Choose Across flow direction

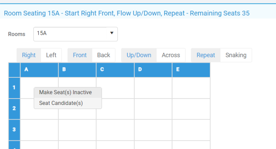171,55
